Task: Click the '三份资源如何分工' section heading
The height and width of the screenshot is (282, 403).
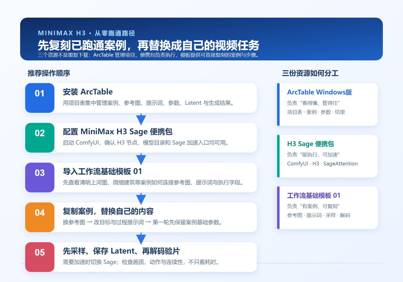Action: coord(310,73)
